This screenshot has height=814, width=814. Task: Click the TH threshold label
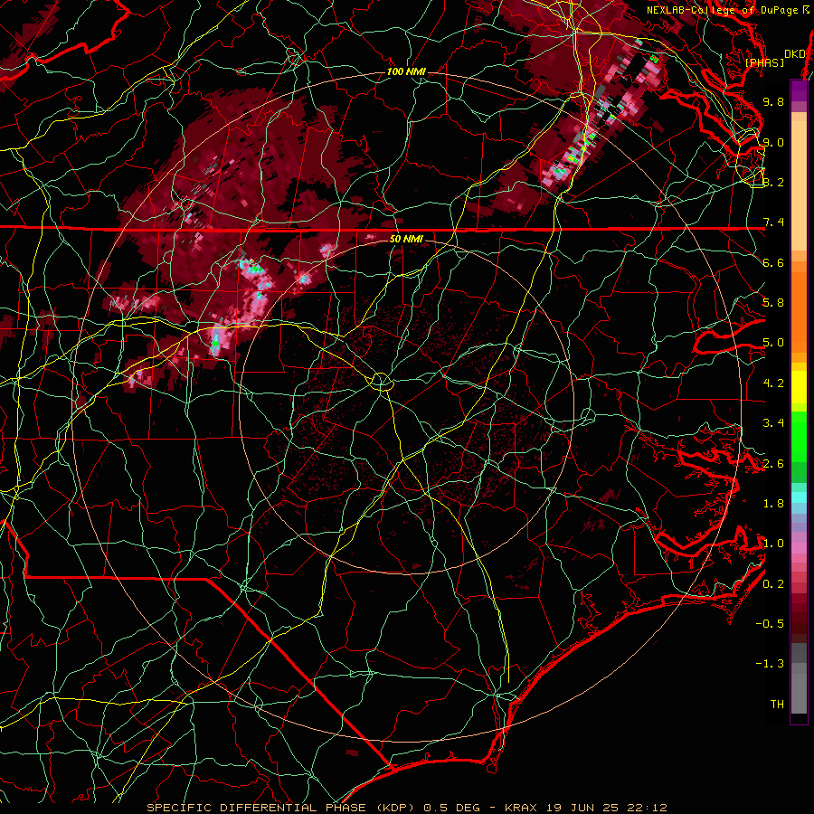coord(777,705)
